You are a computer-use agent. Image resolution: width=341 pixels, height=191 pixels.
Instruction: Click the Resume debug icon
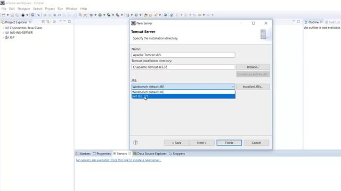45,15
